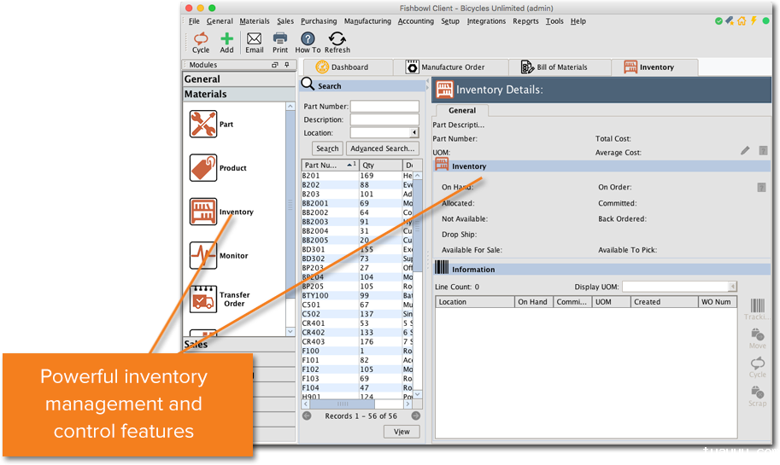Open Email from the toolbar
Screen dimensions: 780x465
click(x=255, y=38)
